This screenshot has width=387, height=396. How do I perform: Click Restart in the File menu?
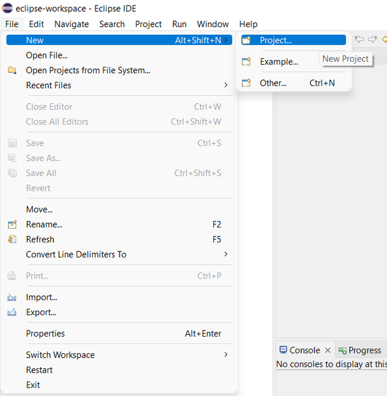click(x=39, y=370)
